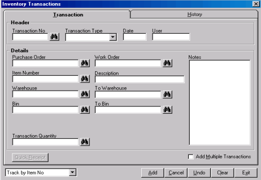The width and height of the screenshot is (261, 180).
Task: Click the Exit button
Action: pyautogui.click(x=246, y=173)
